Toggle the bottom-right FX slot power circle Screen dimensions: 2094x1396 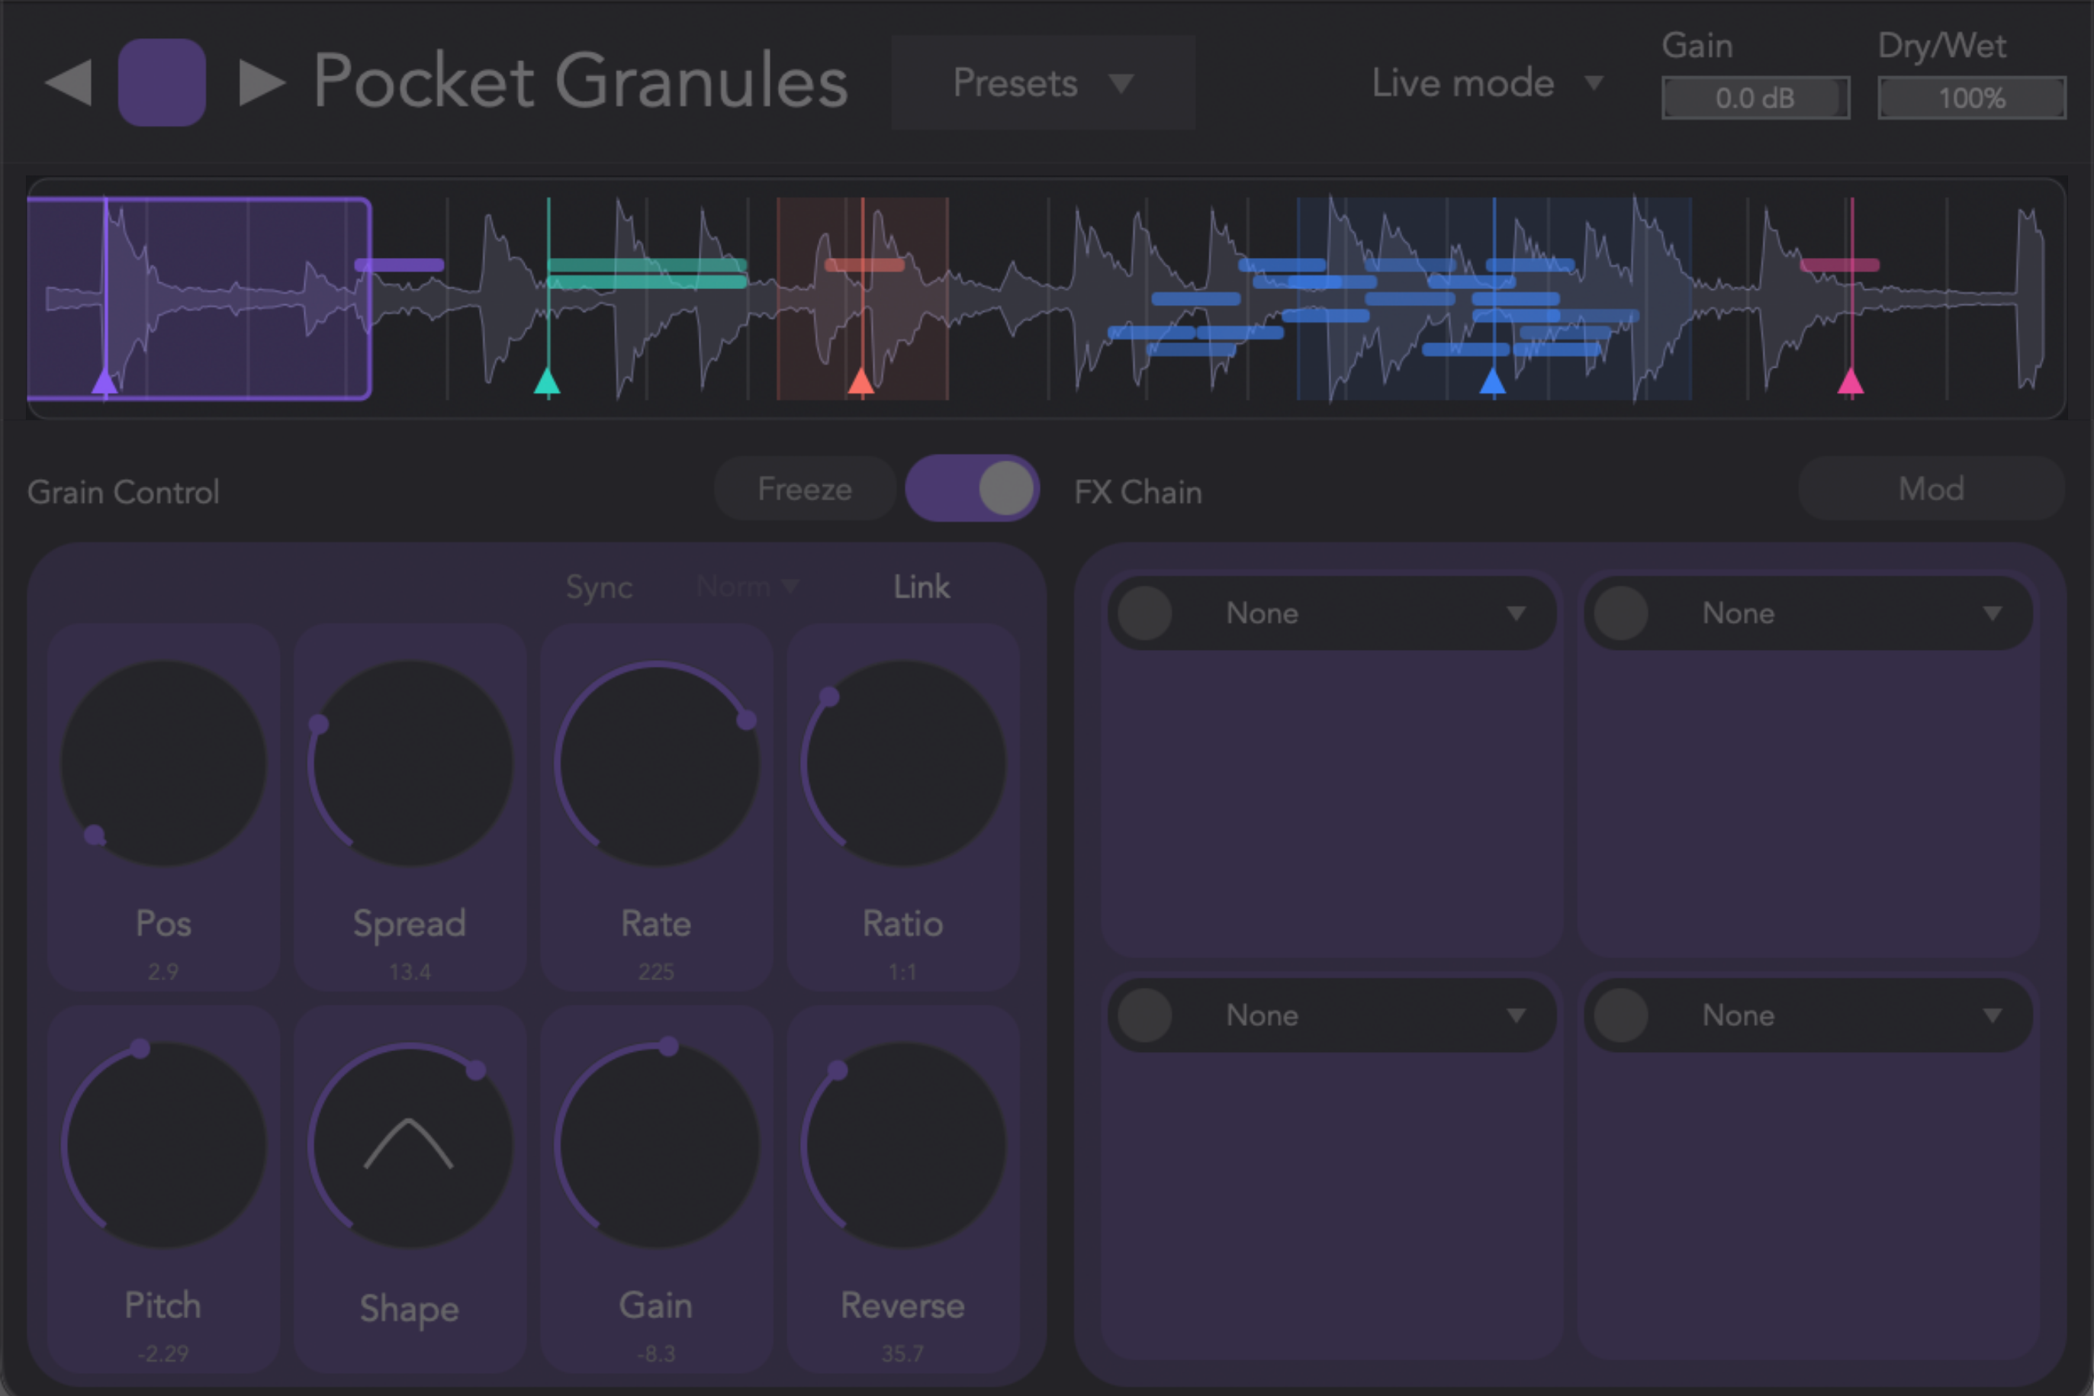point(1621,1015)
